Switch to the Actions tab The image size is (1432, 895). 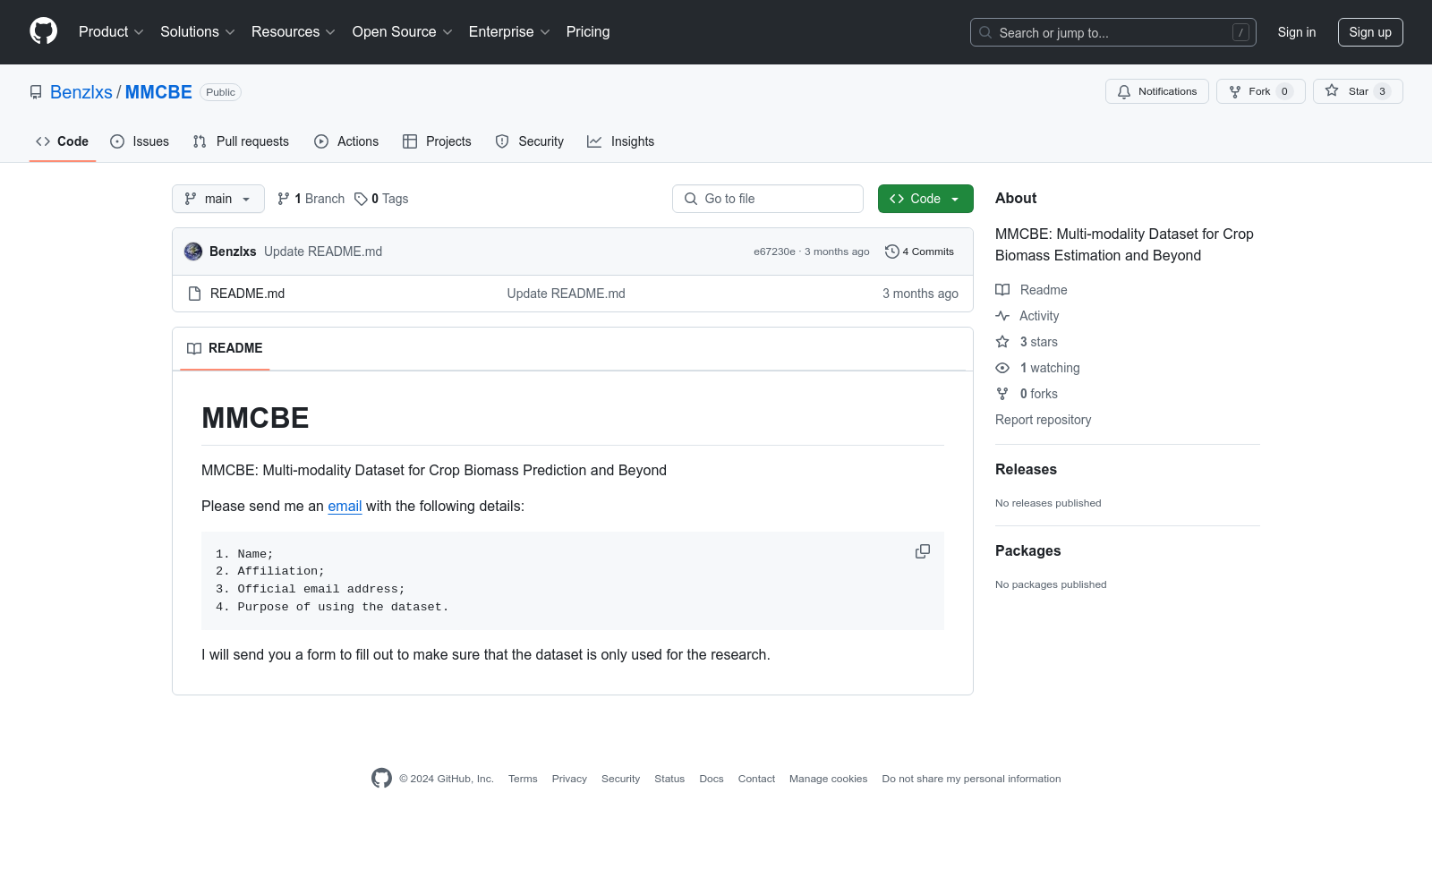tap(346, 141)
